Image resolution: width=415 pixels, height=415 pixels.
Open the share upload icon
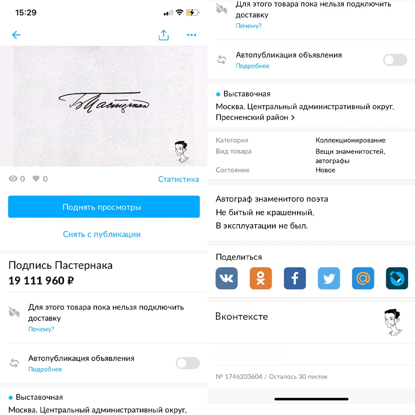[x=164, y=35]
